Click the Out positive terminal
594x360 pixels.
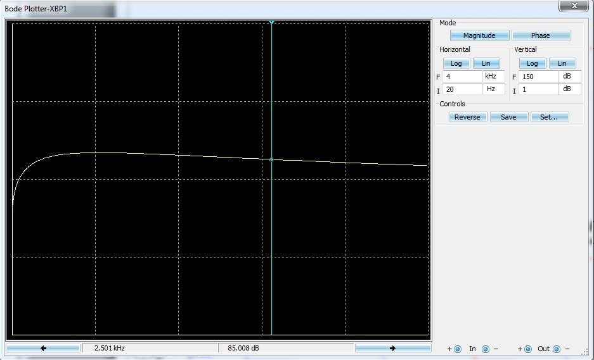[x=528, y=349]
